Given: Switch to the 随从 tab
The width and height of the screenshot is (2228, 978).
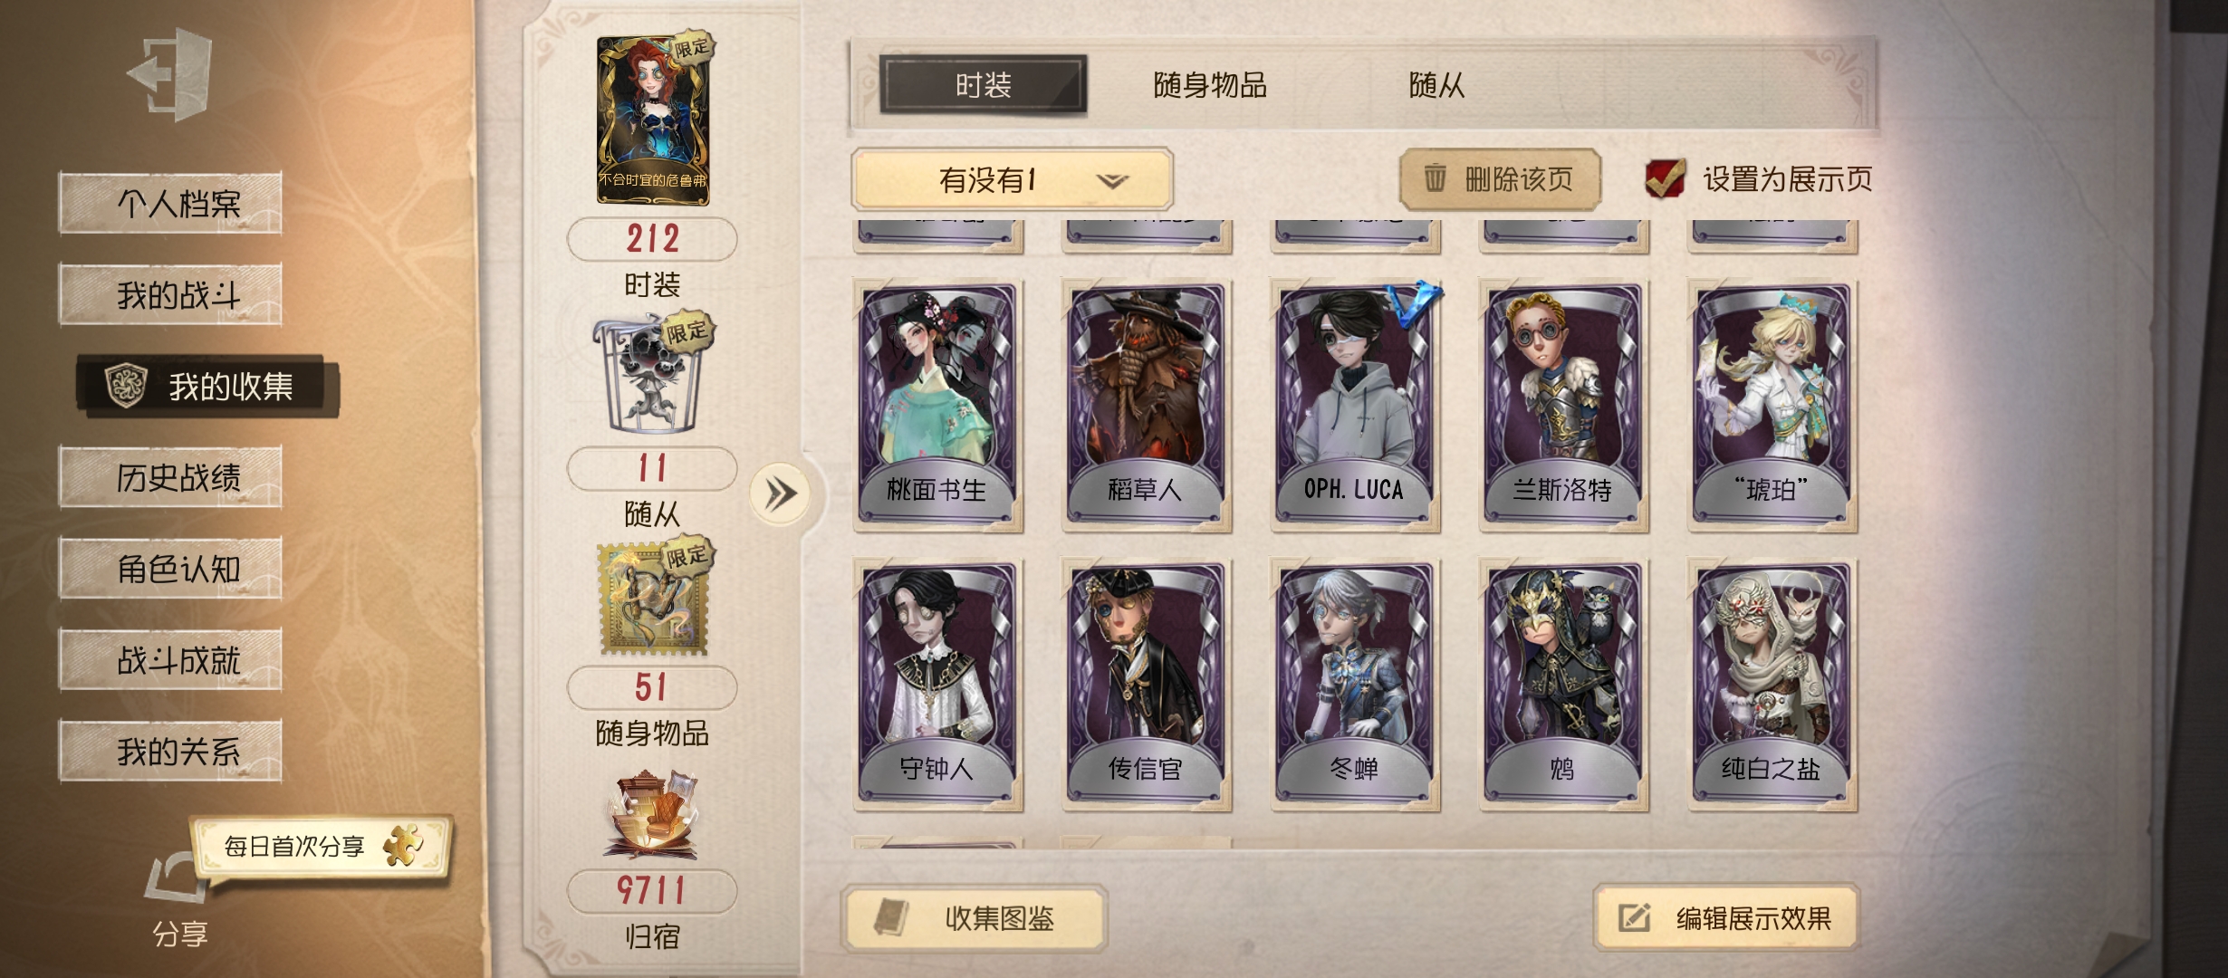Looking at the screenshot, I should pos(1436,85).
